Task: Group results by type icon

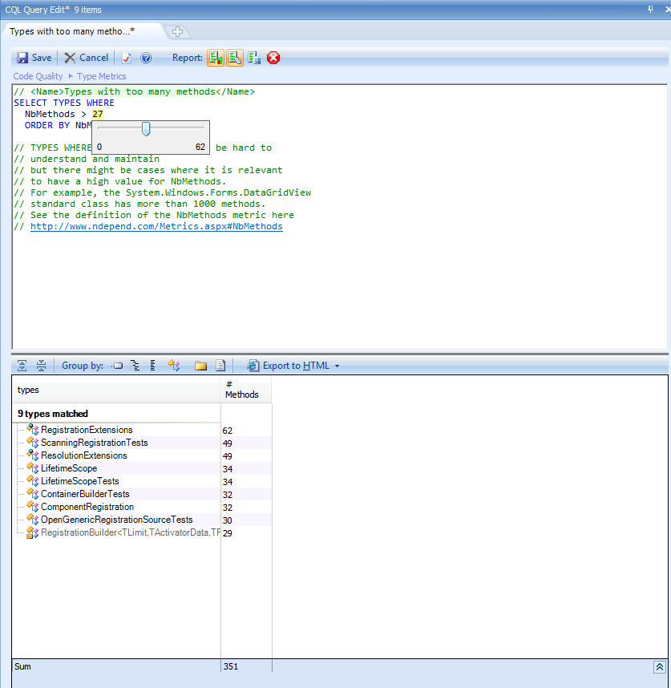Action: coord(174,366)
